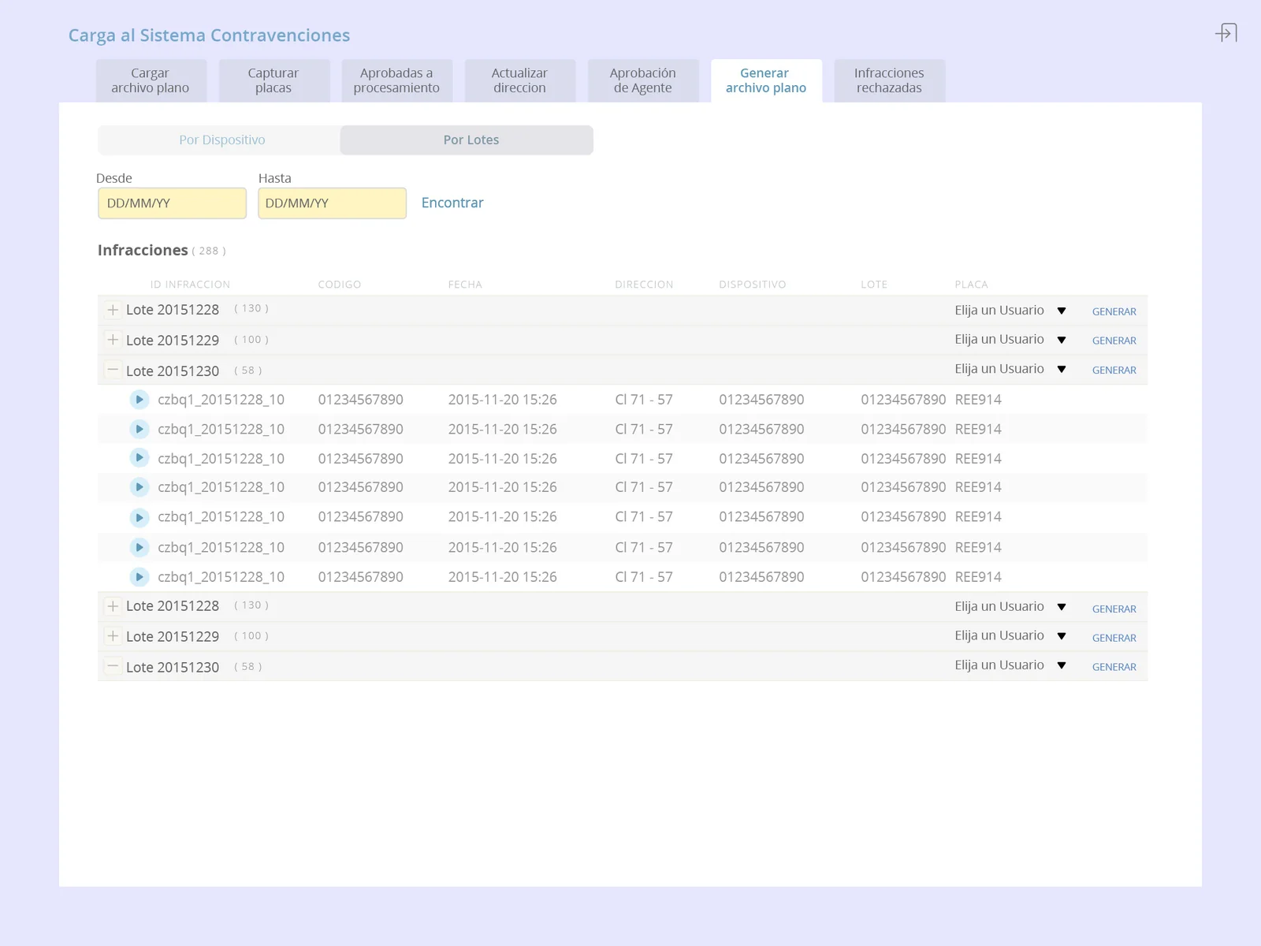Viewport: 1261px width, 946px height.
Task: Open user dropdown on the lower Lote 20151228 row
Action: (x=1010, y=607)
